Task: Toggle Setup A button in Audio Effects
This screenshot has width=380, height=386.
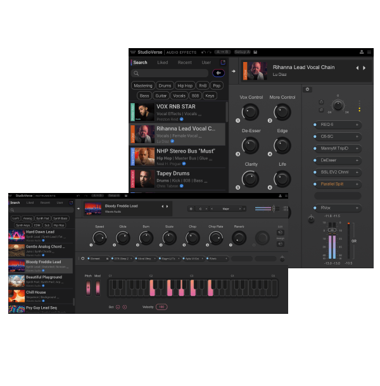Action: point(243,52)
